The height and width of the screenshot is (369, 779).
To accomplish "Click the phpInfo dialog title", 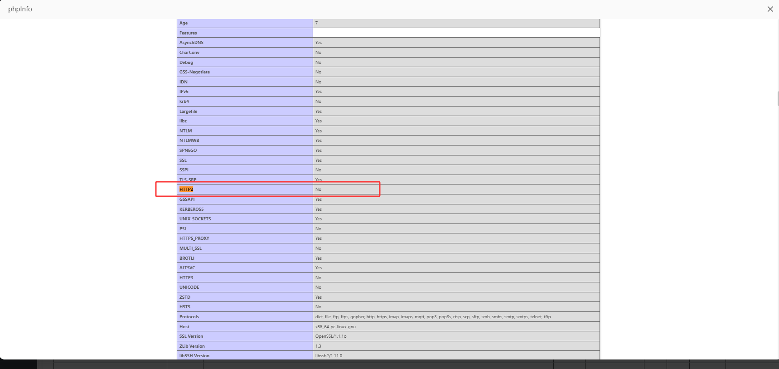I will (20, 9).
